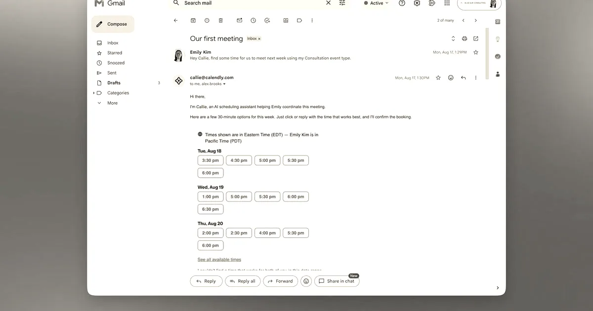Delete this conversation with trash icon
Image resolution: width=593 pixels, height=311 pixels.
click(220, 20)
